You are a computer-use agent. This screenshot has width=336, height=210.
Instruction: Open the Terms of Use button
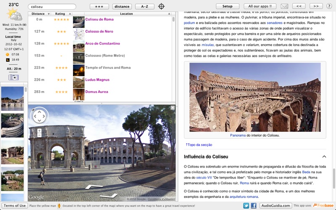click(15, 205)
